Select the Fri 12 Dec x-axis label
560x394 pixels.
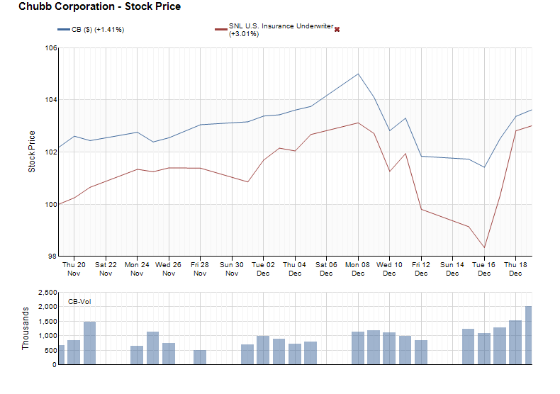click(421, 269)
